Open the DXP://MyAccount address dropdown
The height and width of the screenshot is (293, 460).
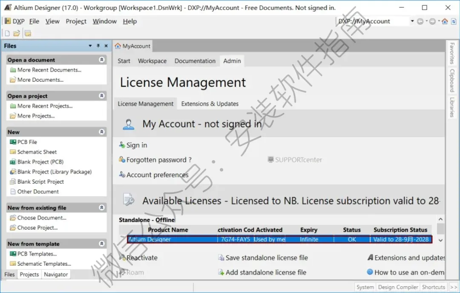(x=412, y=21)
